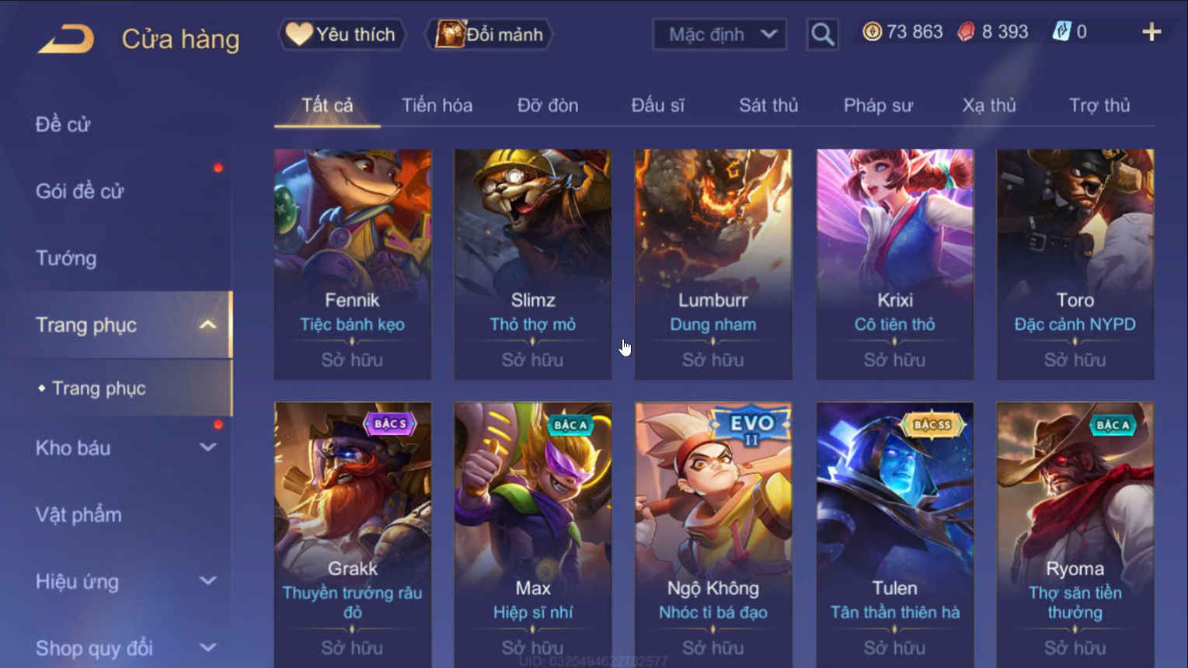Go to Gói đề cử menu

tap(79, 191)
